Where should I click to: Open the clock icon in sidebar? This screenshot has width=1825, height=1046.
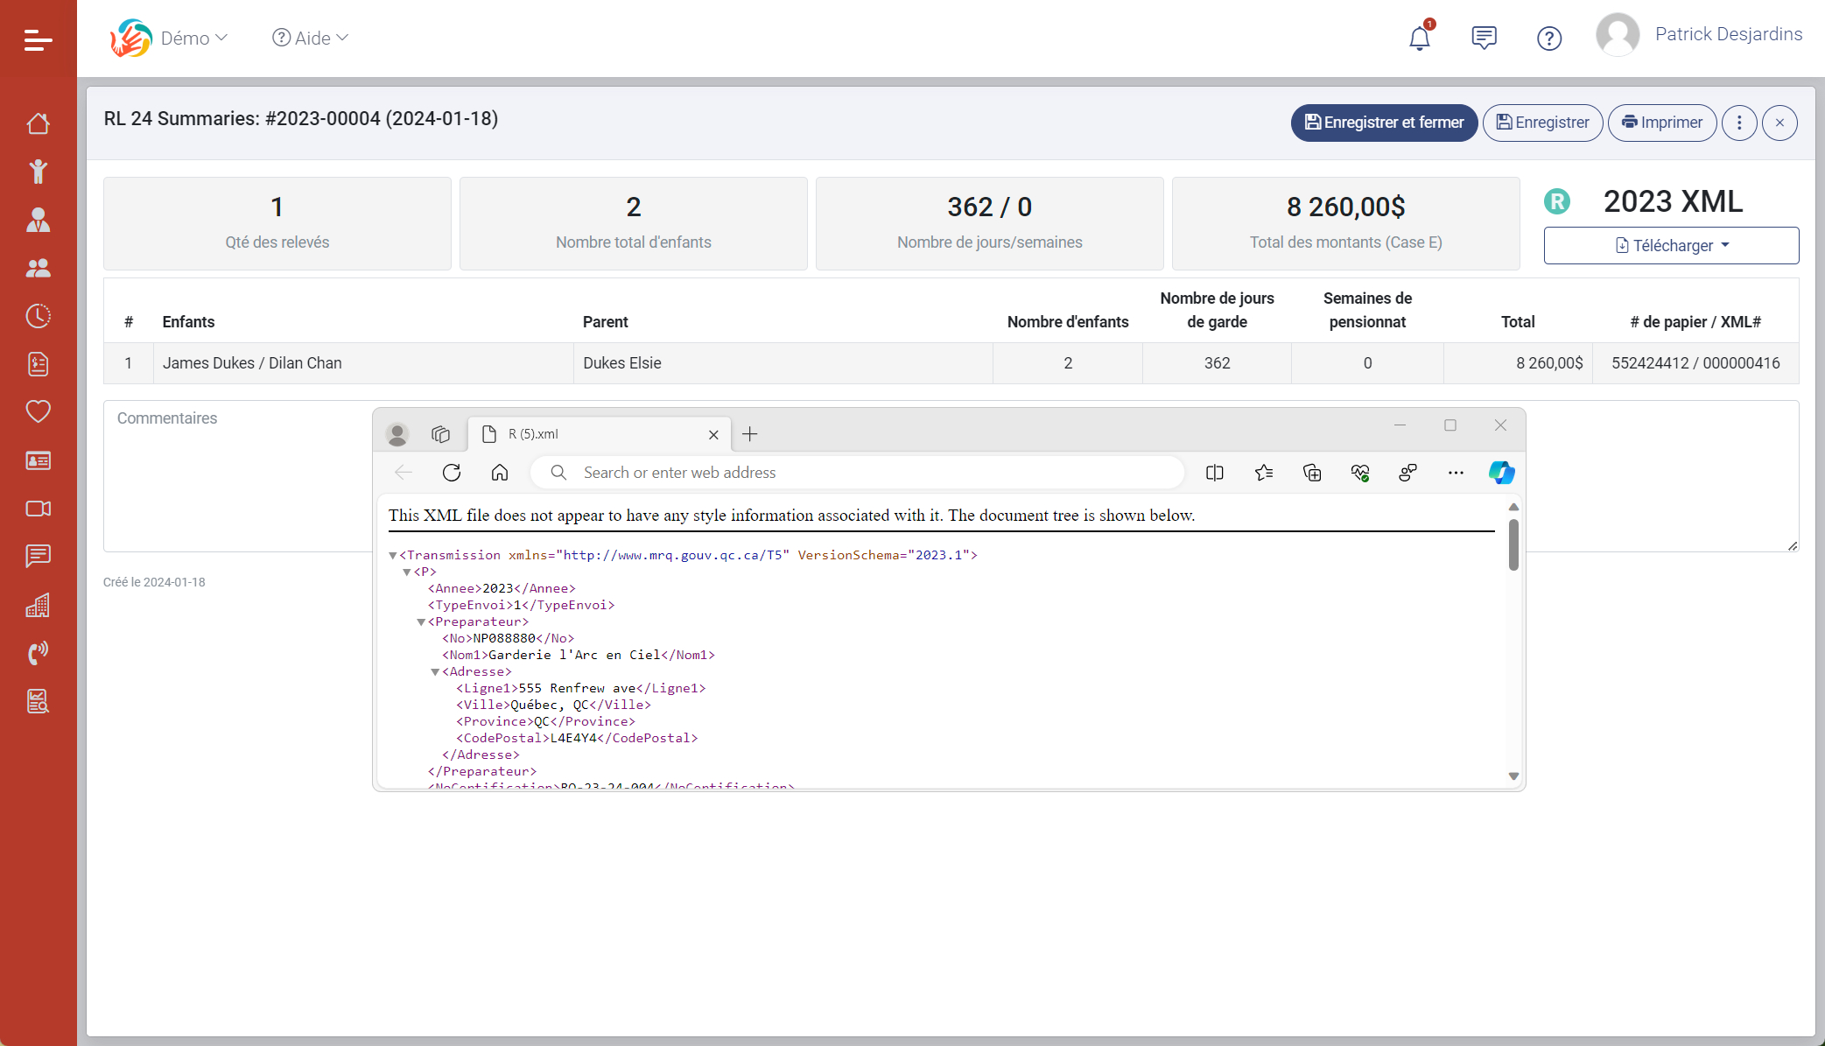coord(38,316)
